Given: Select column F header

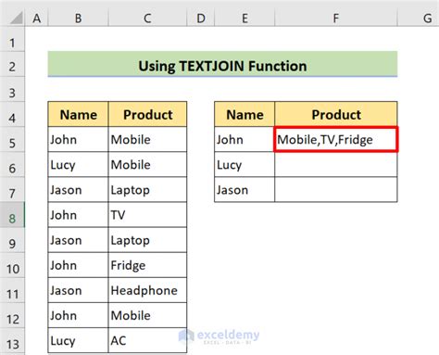Looking at the screenshot, I should click(336, 19).
